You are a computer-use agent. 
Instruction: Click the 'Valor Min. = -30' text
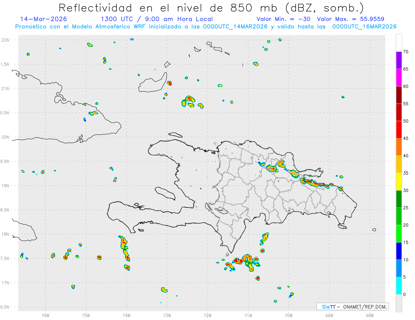point(283,19)
